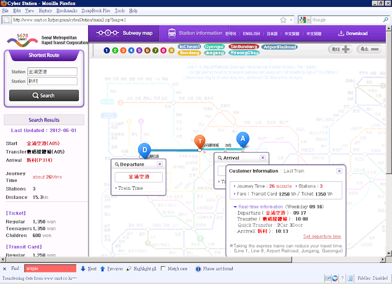The width and height of the screenshot is (392, 284).
Task: Select subway Line 9 circle icon
Action: click(x=171, y=50)
